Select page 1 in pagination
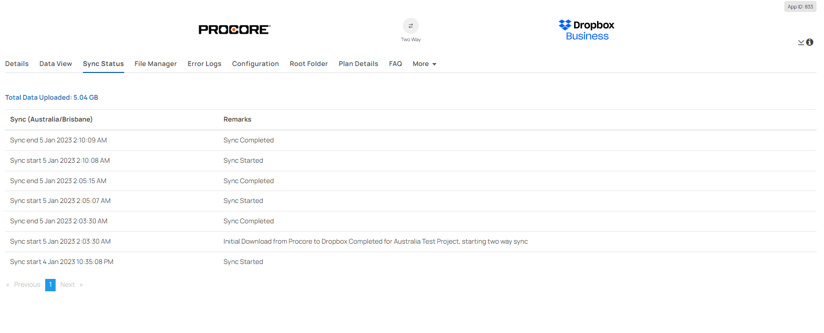 [50, 285]
